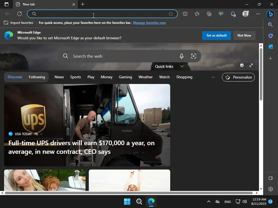
Task: Open the Shopping feed tab
Action: point(184,77)
